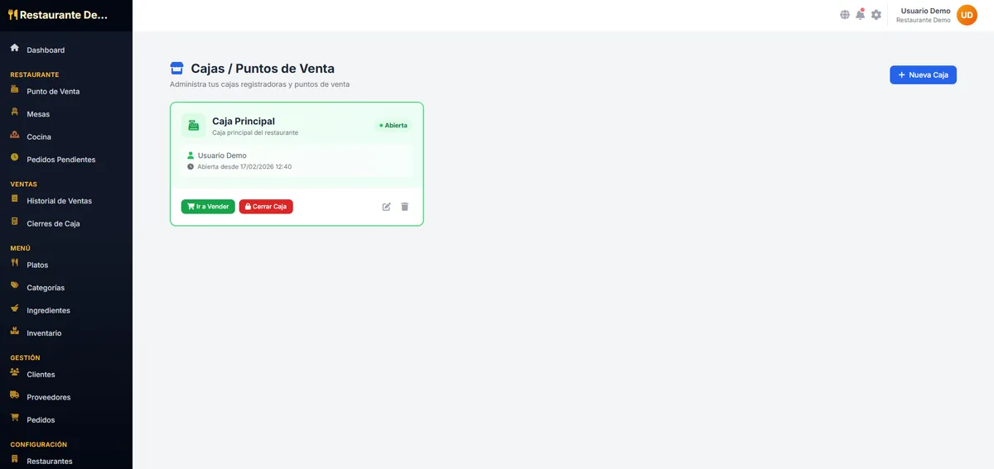Click the Caja Principal title
Screen dimensions: 994x469
coord(244,121)
